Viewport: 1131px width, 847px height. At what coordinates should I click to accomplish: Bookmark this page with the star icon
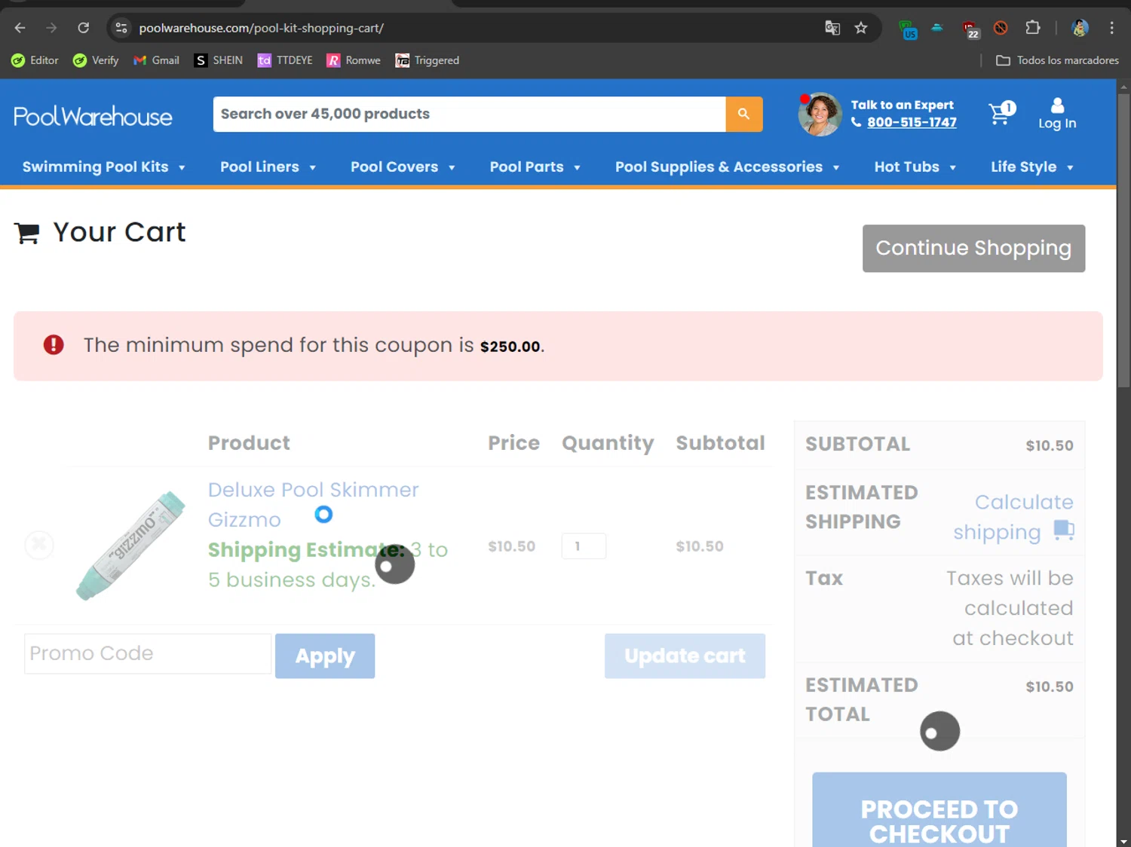pyautogui.click(x=861, y=28)
